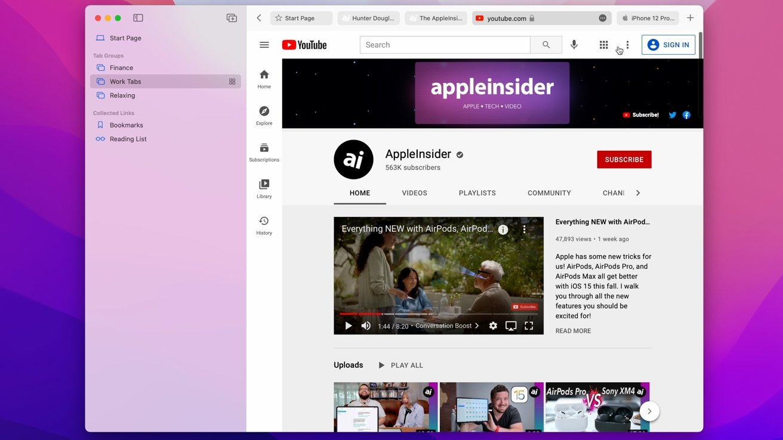Click the new tab group icon
This screenshot has height=440, width=783.
(x=232, y=18)
